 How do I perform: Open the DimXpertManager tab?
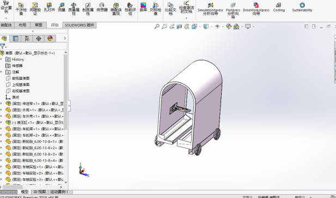(39, 39)
